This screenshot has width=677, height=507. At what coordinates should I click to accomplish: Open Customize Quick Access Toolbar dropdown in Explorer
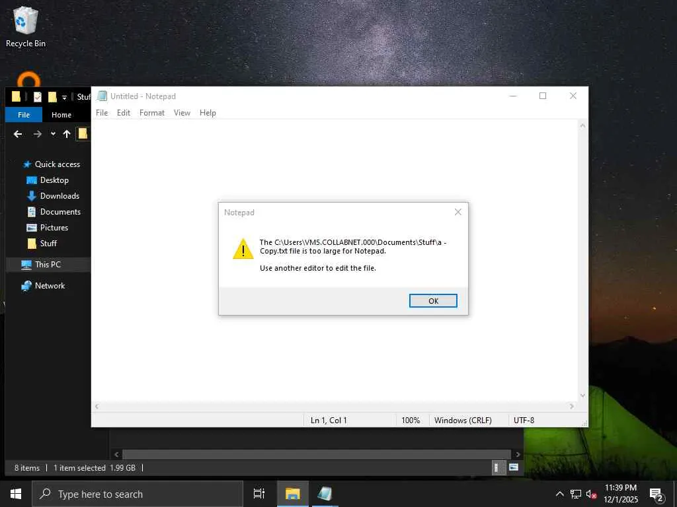64,98
